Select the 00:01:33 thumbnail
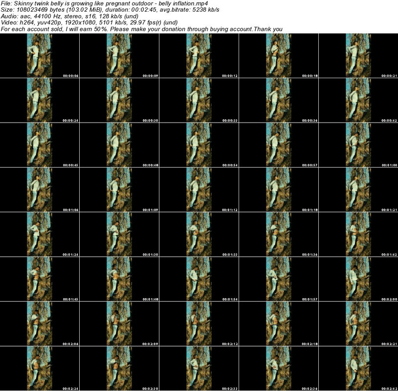This screenshot has height=391, width=398. click(199, 234)
